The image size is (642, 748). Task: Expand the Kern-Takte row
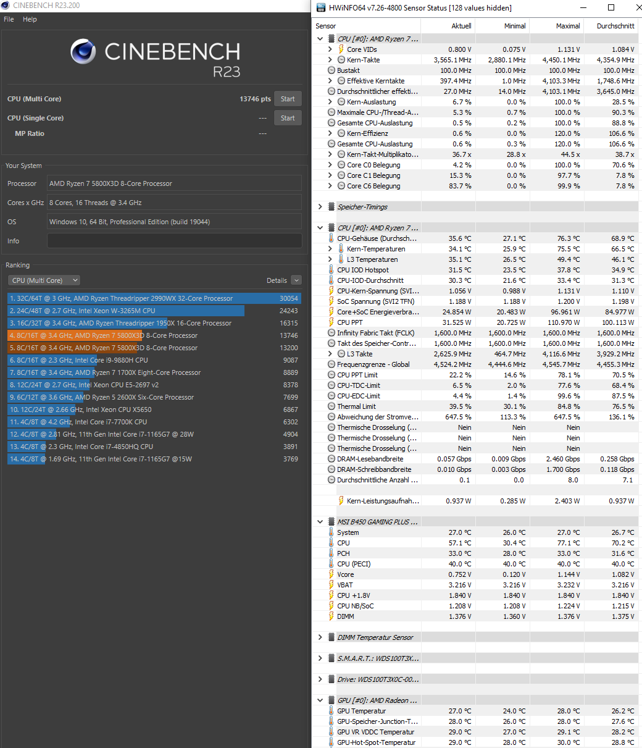click(330, 60)
